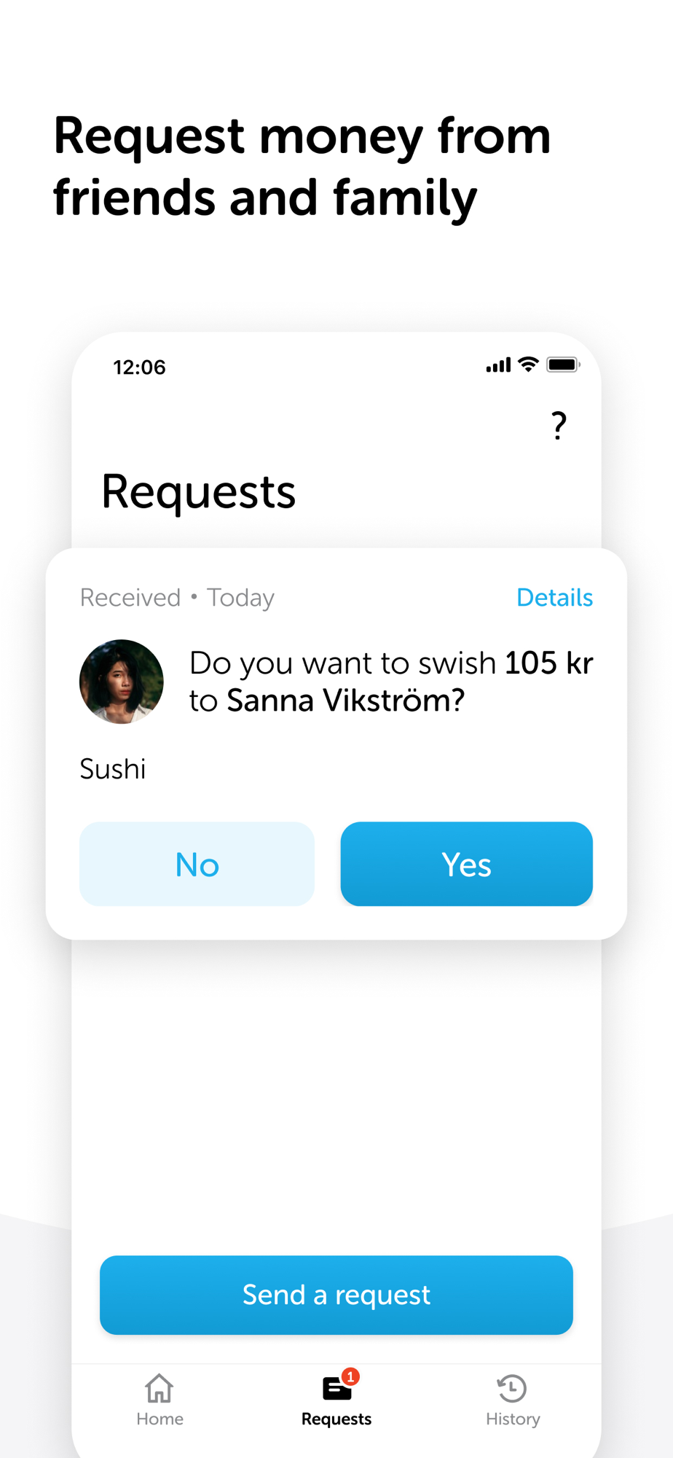Tap the red notification badge on Requests
Screen dimensions: 673x1458
click(x=350, y=1376)
